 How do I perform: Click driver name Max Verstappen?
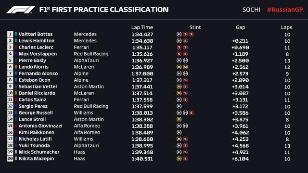click(38, 54)
